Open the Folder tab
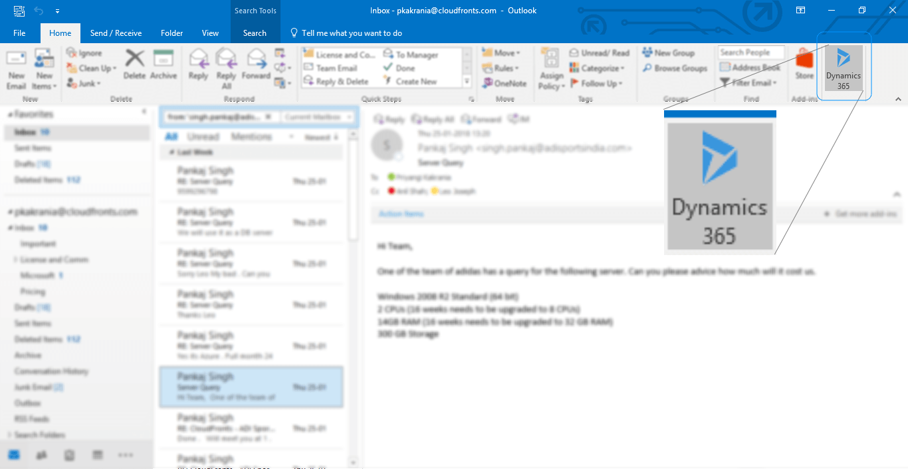908x469 pixels. click(x=171, y=33)
